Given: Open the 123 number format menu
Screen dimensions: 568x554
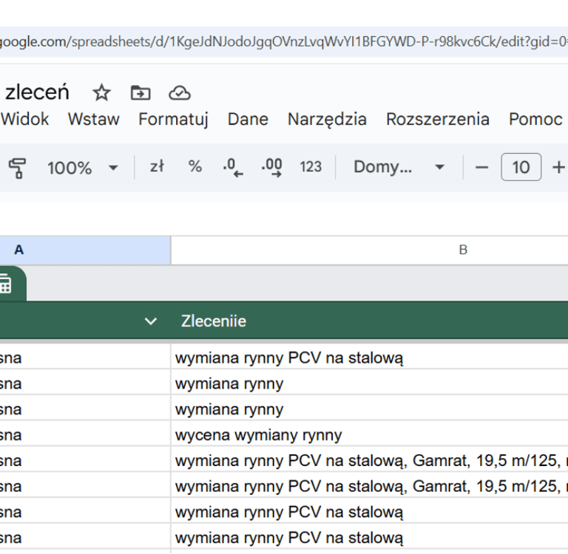Looking at the screenshot, I should tap(311, 167).
